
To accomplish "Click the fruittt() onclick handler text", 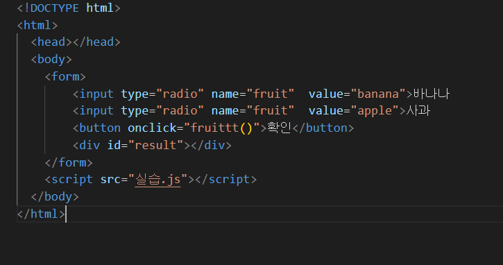I will pos(221,128).
